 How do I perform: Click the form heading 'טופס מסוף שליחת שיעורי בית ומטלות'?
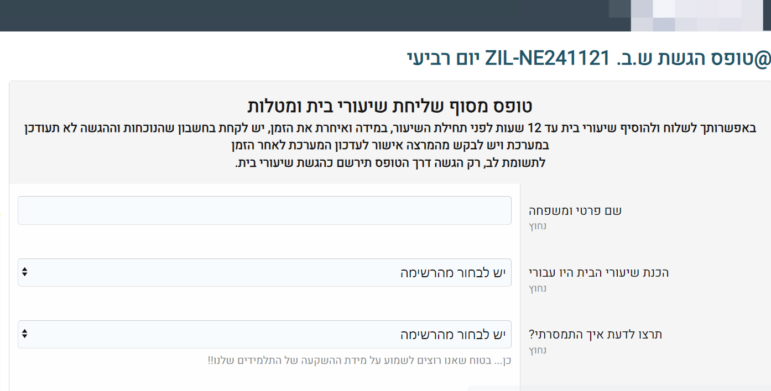point(389,105)
